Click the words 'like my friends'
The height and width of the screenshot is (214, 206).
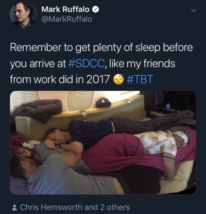coord(142,63)
